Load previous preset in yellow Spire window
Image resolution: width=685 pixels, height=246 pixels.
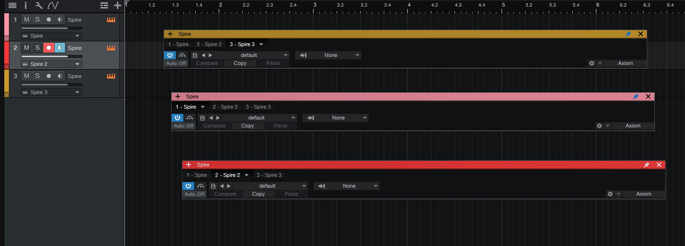[x=204, y=55]
